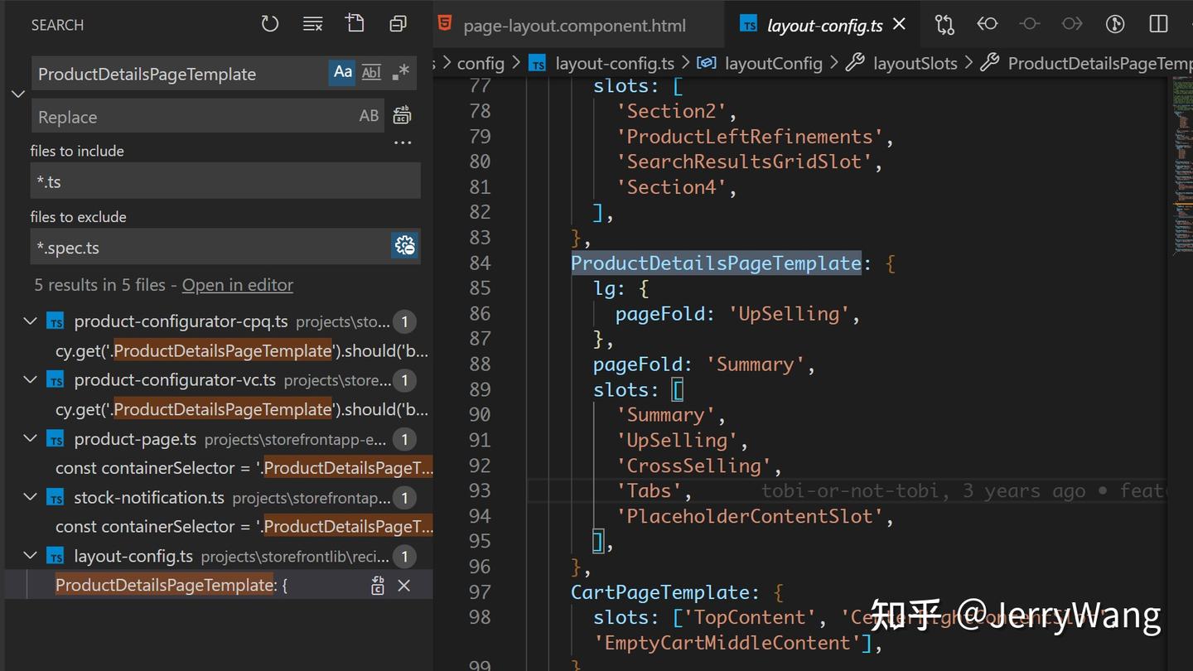Close the layout-config.ts tab
Screen dimensions: 1193x671
(x=900, y=25)
